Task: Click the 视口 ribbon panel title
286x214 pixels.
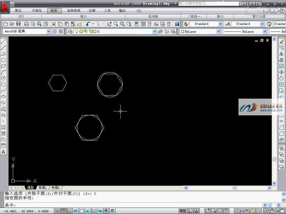Action: 84,16
